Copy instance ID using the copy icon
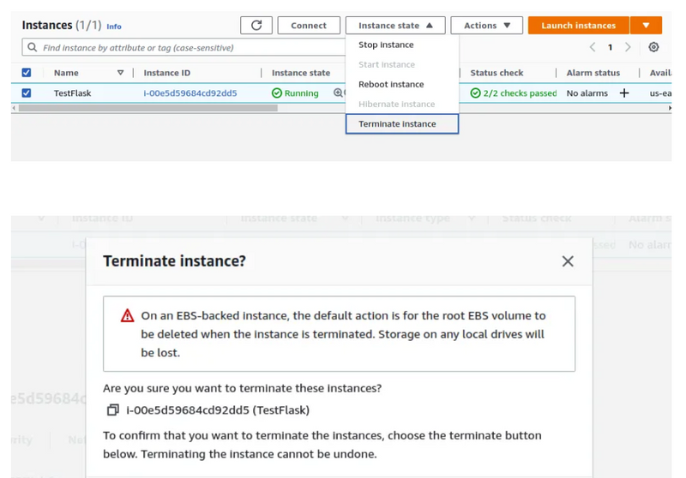The width and height of the screenshot is (686, 478). tap(112, 410)
